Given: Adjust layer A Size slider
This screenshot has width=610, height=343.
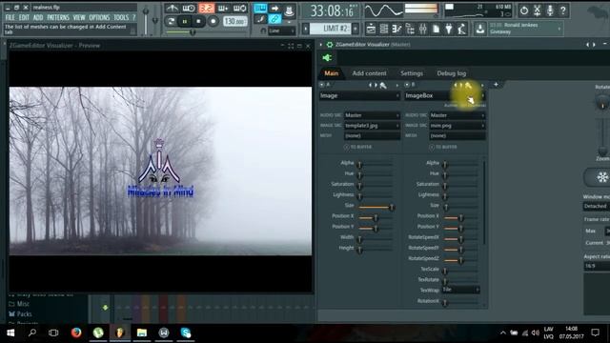Looking at the screenshot, I should point(376,207).
